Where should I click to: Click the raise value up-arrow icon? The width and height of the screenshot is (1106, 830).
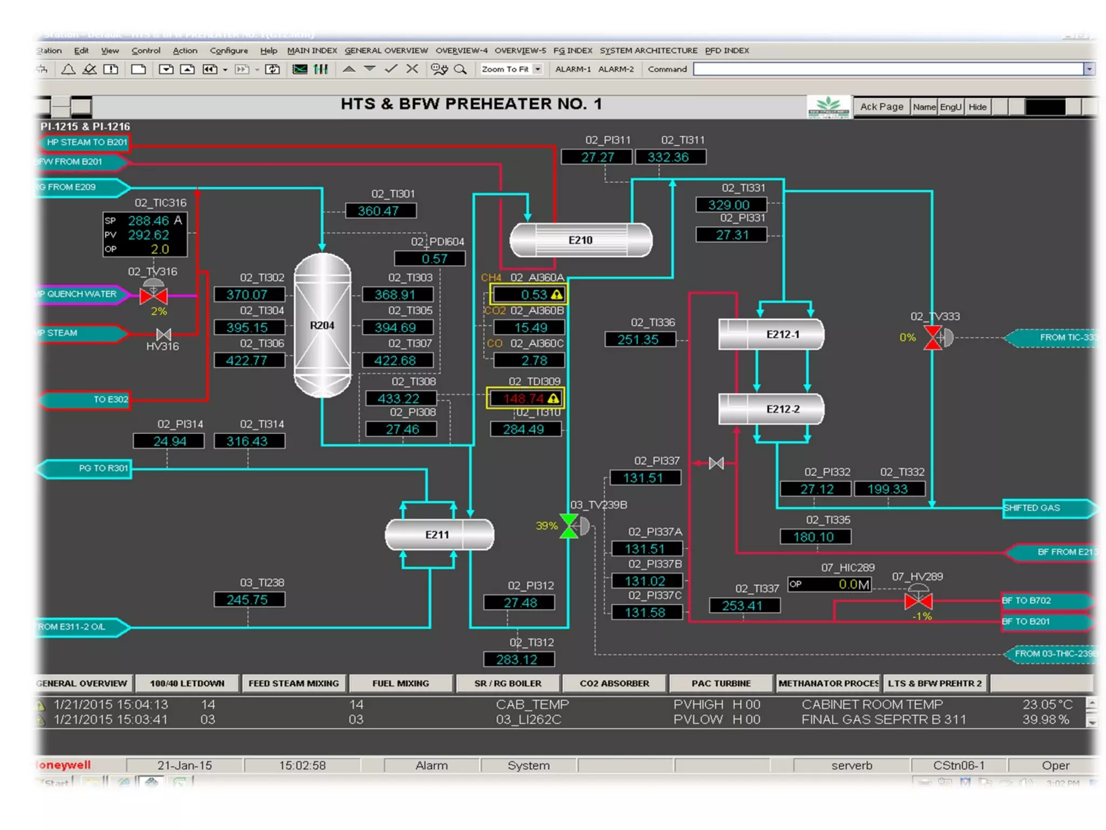tap(349, 69)
